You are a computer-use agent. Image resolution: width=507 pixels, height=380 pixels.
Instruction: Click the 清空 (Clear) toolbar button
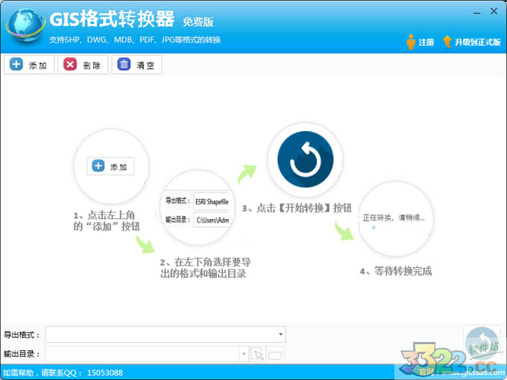[x=136, y=65]
